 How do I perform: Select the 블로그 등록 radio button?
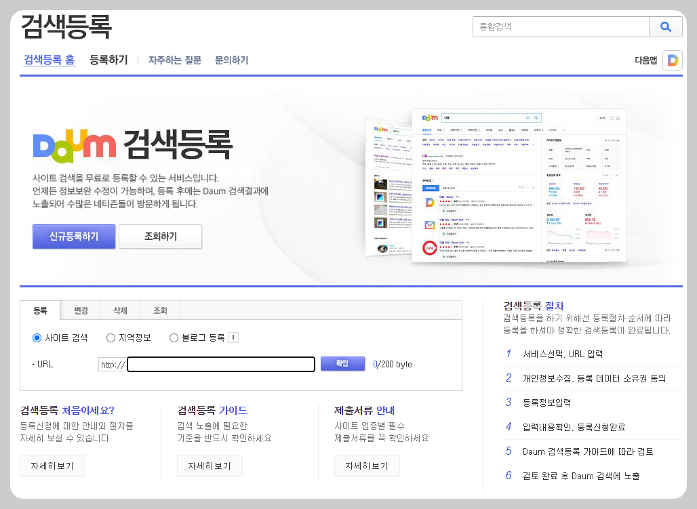tap(174, 338)
